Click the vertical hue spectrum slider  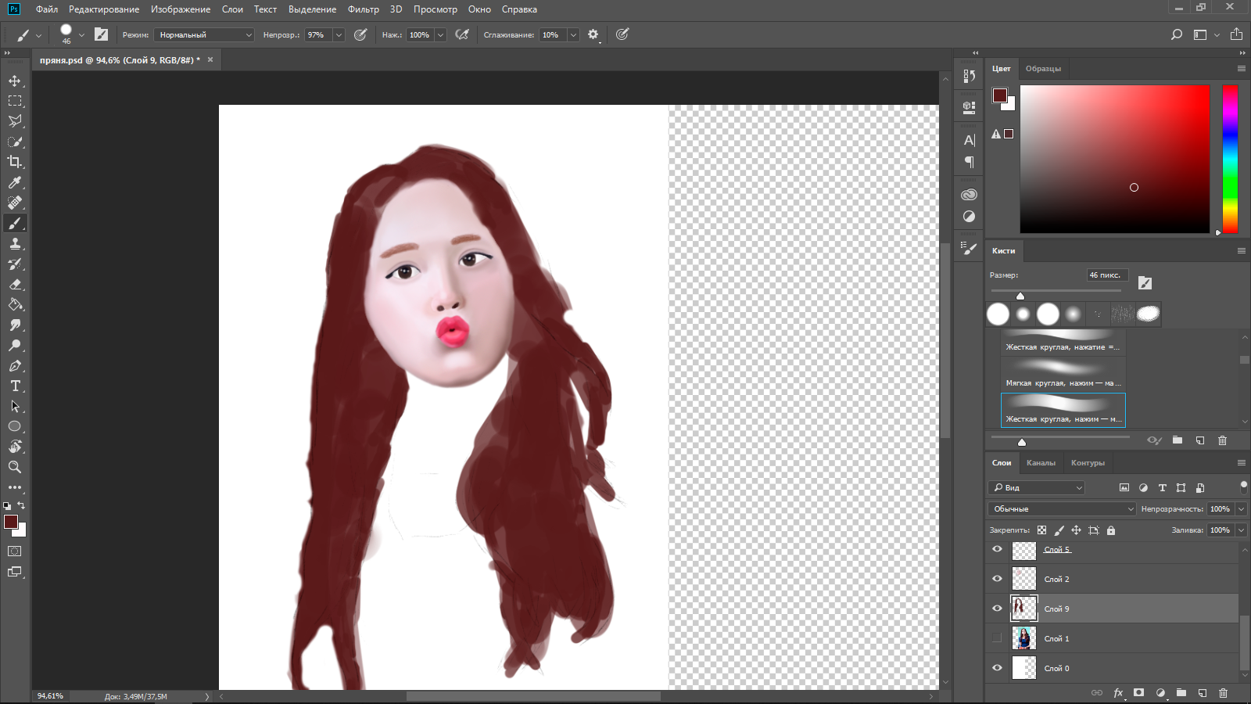pyautogui.click(x=1230, y=159)
